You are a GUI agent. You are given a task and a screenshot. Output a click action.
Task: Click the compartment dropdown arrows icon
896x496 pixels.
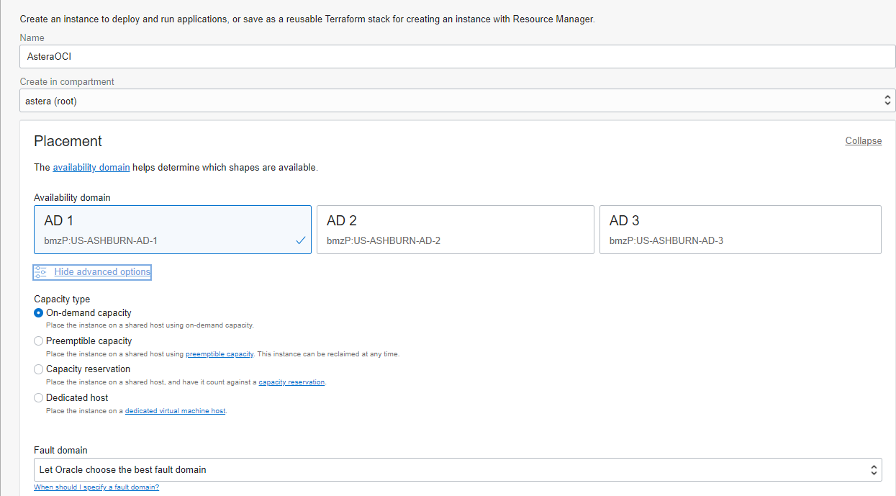click(x=887, y=101)
